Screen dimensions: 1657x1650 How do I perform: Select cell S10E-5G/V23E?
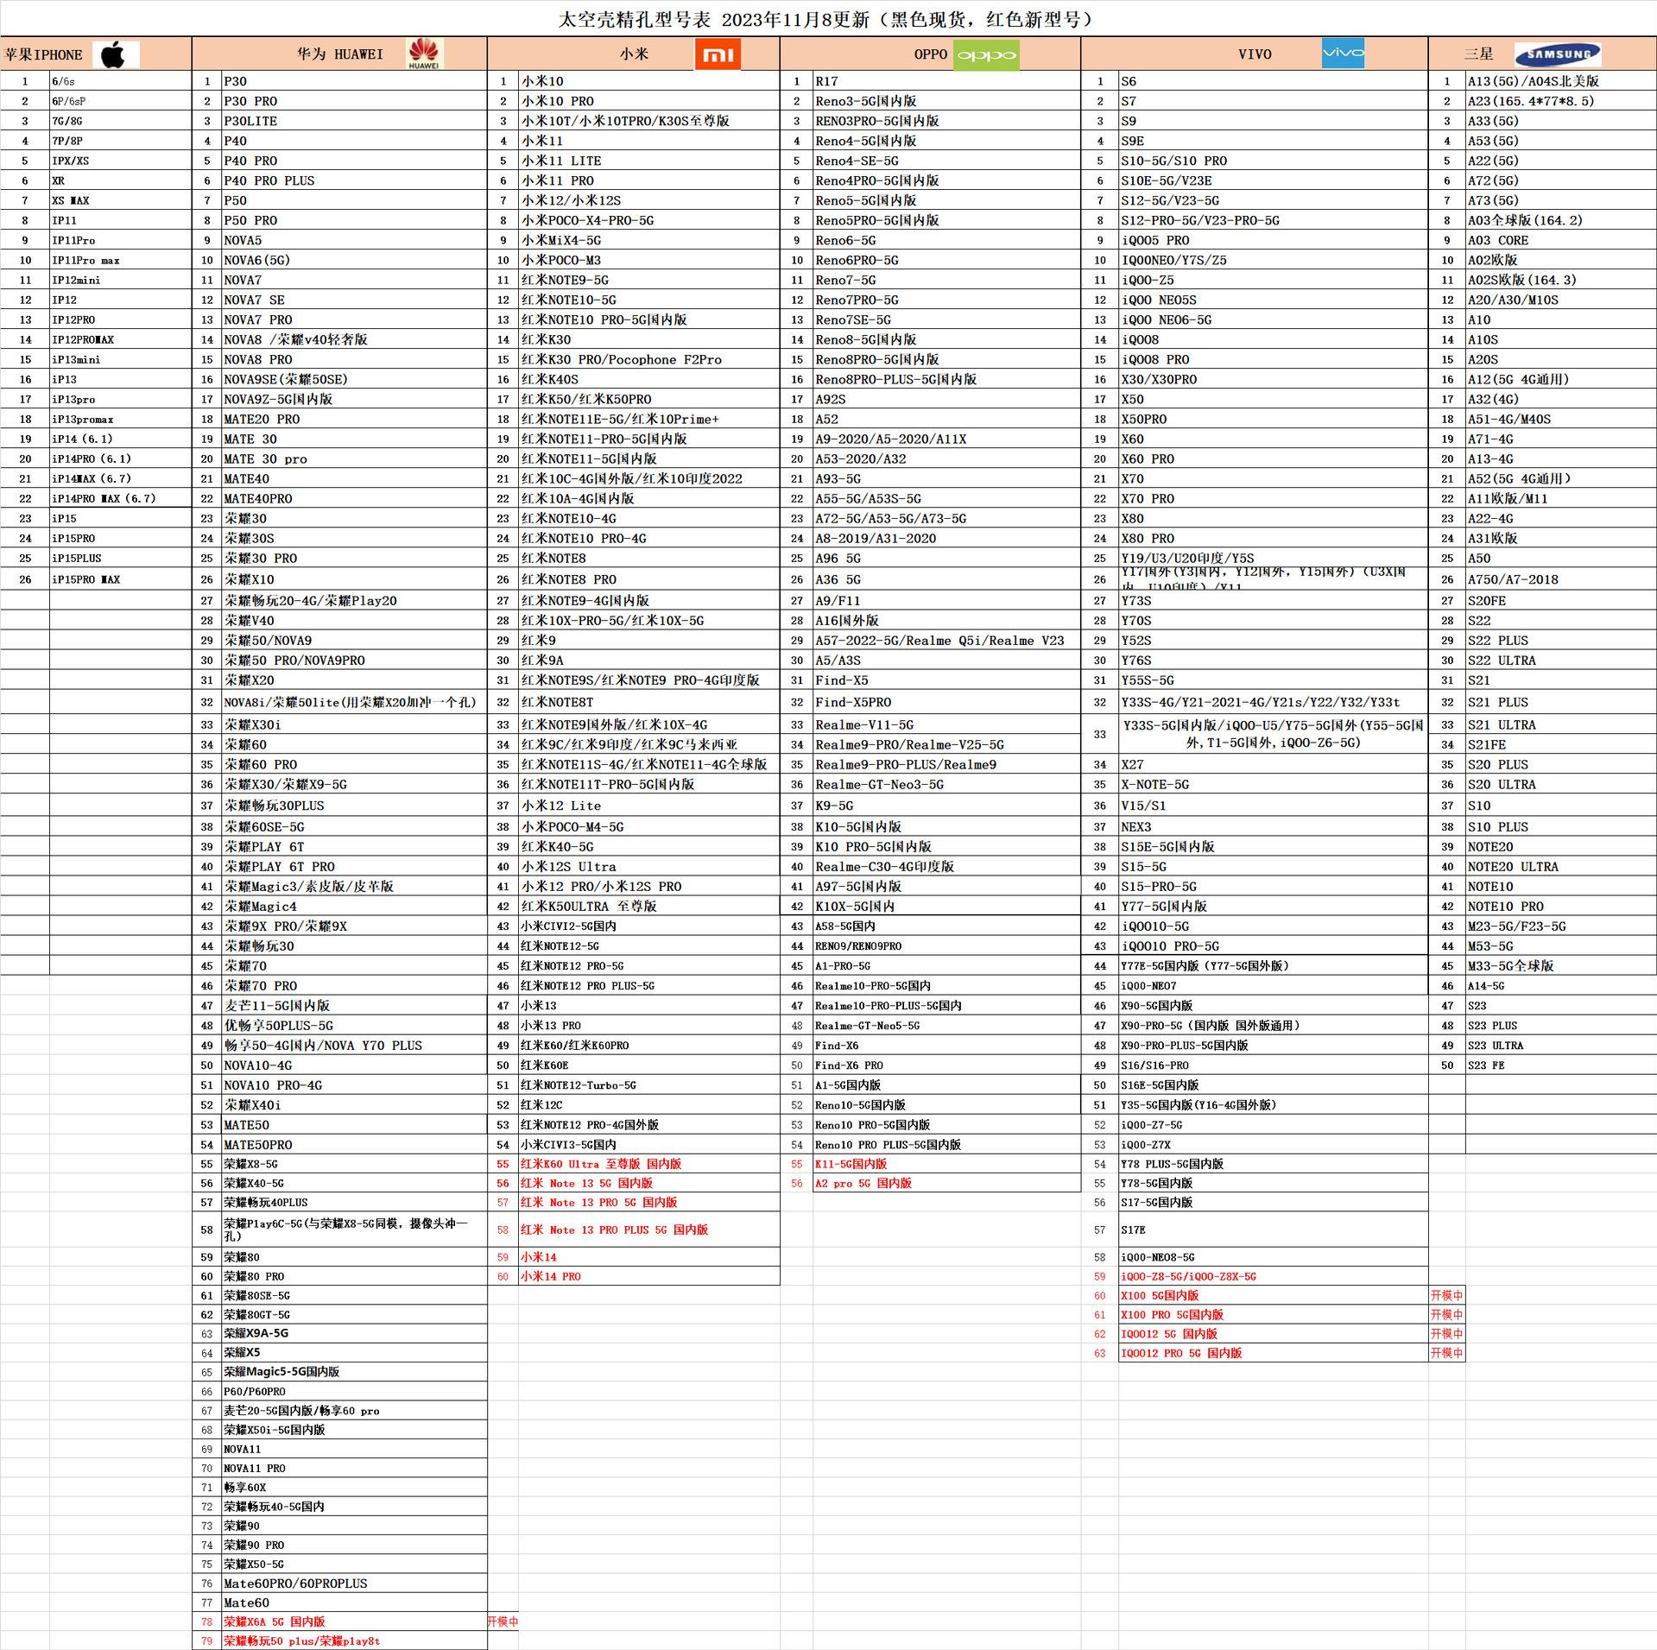pyautogui.click(x=1273, y=180)
